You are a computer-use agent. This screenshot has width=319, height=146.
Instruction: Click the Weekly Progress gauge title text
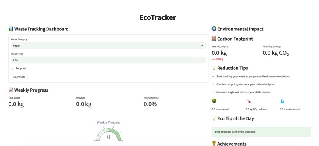(108, 122)
